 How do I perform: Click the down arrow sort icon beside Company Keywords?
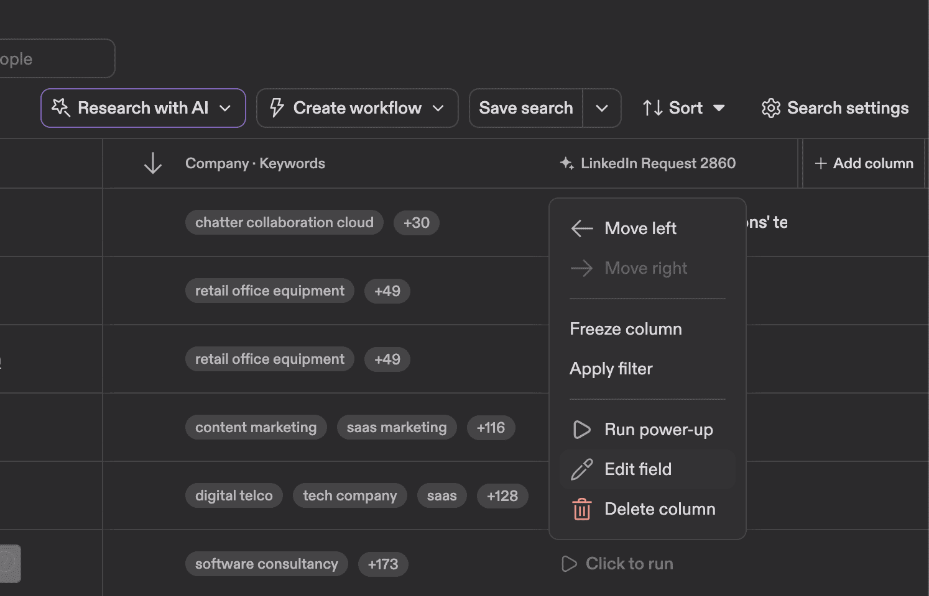pos(153,163)
